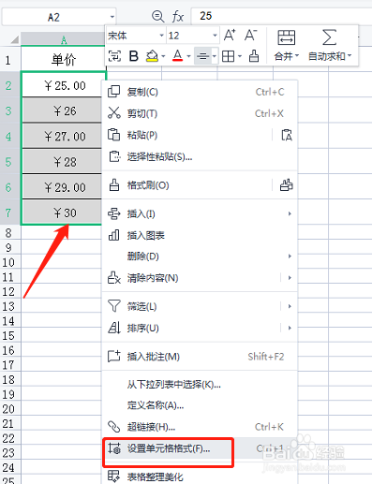Viewport: 372px width, 484px height.
Task: Select cell ￥25.00
Action: [x=64, y=85]
